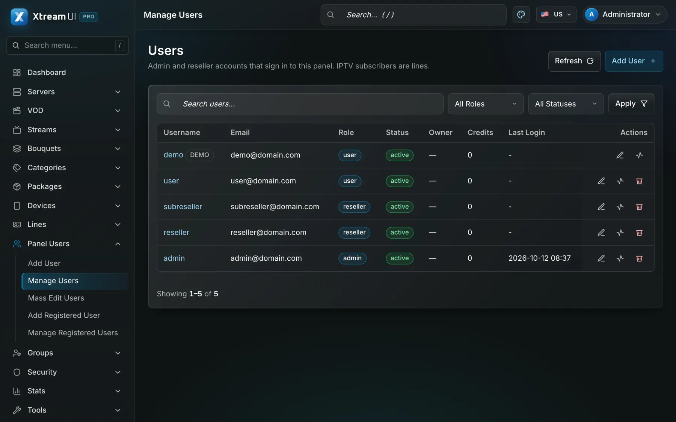This screenshot has width=676, height=422.
Task: Open activity icon for user@domain.com row
Action: pos(620,181)
